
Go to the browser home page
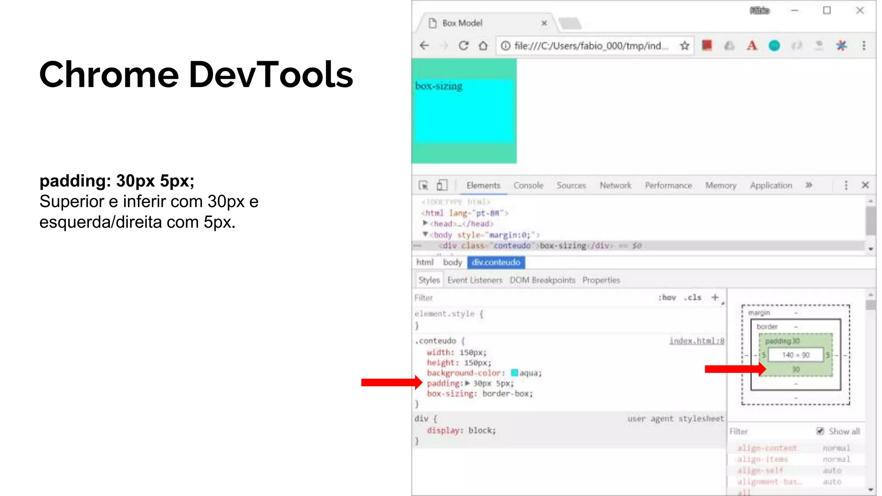[x=483, y=46]
